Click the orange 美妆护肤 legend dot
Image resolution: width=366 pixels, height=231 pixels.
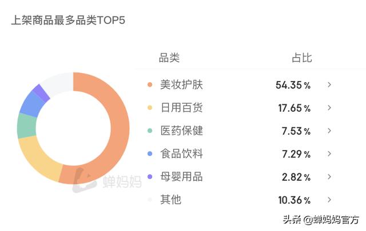pyautogui.click(x=150, y=84)
